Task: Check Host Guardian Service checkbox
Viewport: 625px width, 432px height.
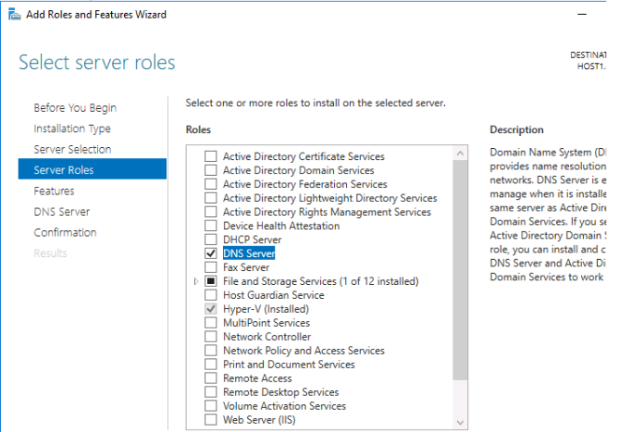Action: (211, 295)
